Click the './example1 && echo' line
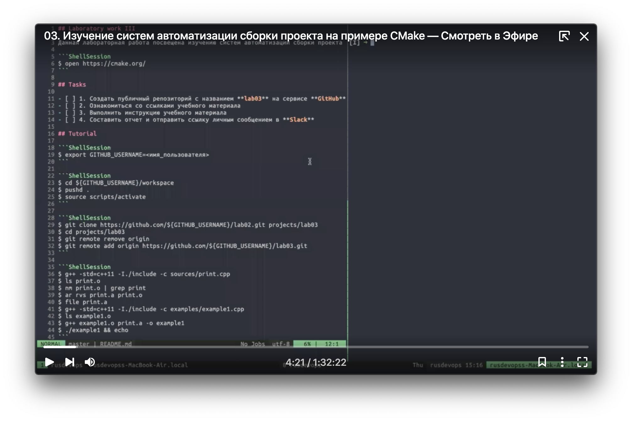Image resolution: width=632 pixels, height=421 pixels. [x=93, y=330]
